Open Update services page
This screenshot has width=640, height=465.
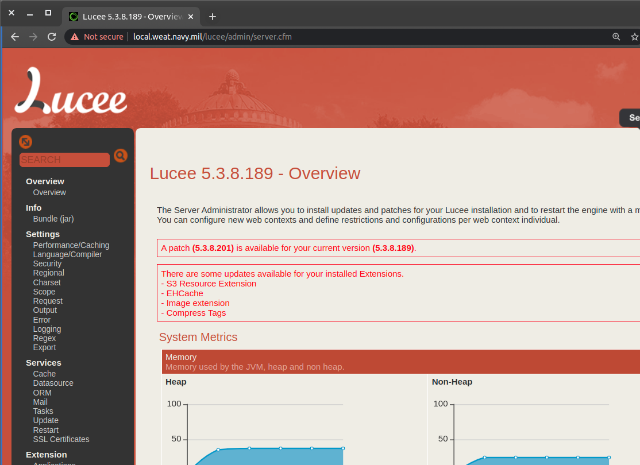(46, 421)
